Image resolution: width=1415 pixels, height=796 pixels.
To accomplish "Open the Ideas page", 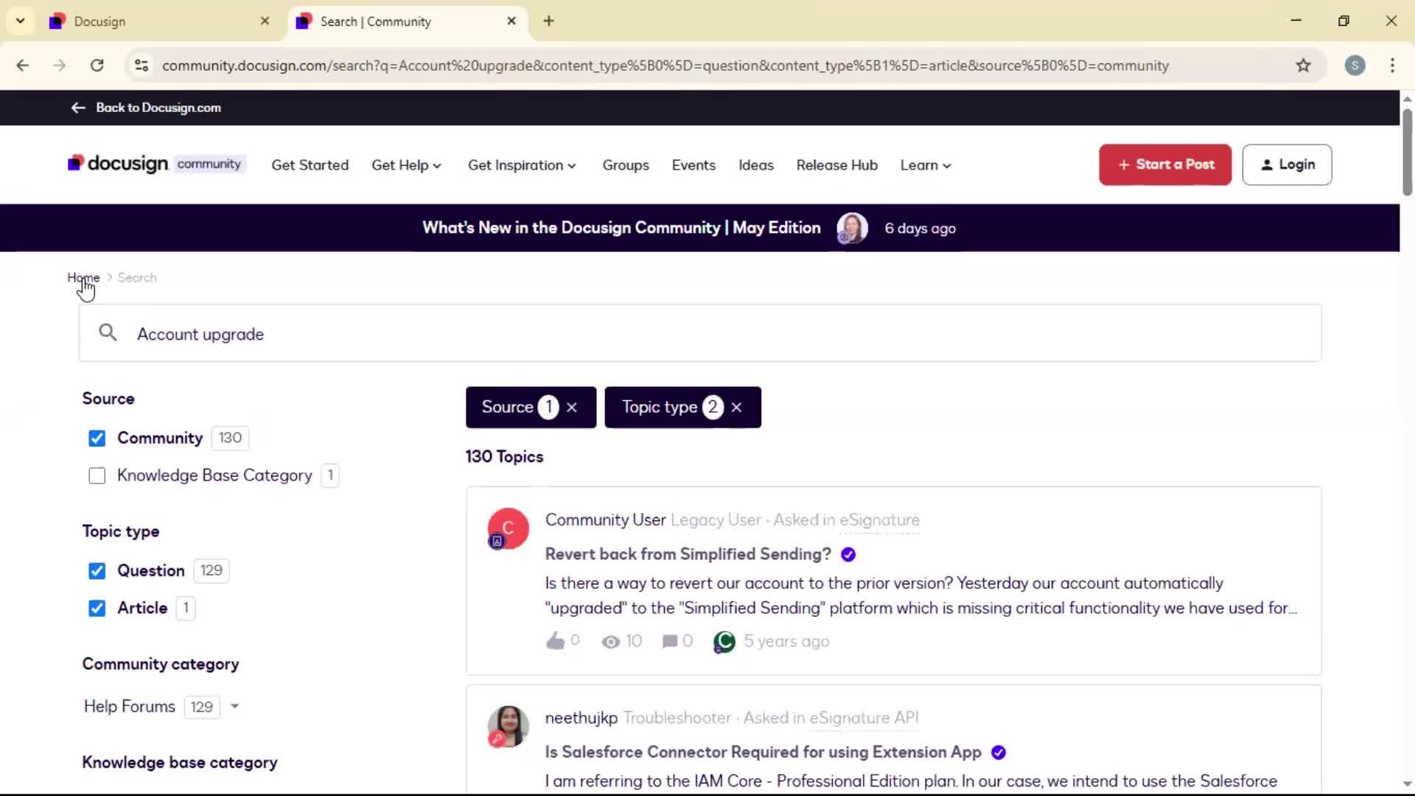I will point(756,165).
